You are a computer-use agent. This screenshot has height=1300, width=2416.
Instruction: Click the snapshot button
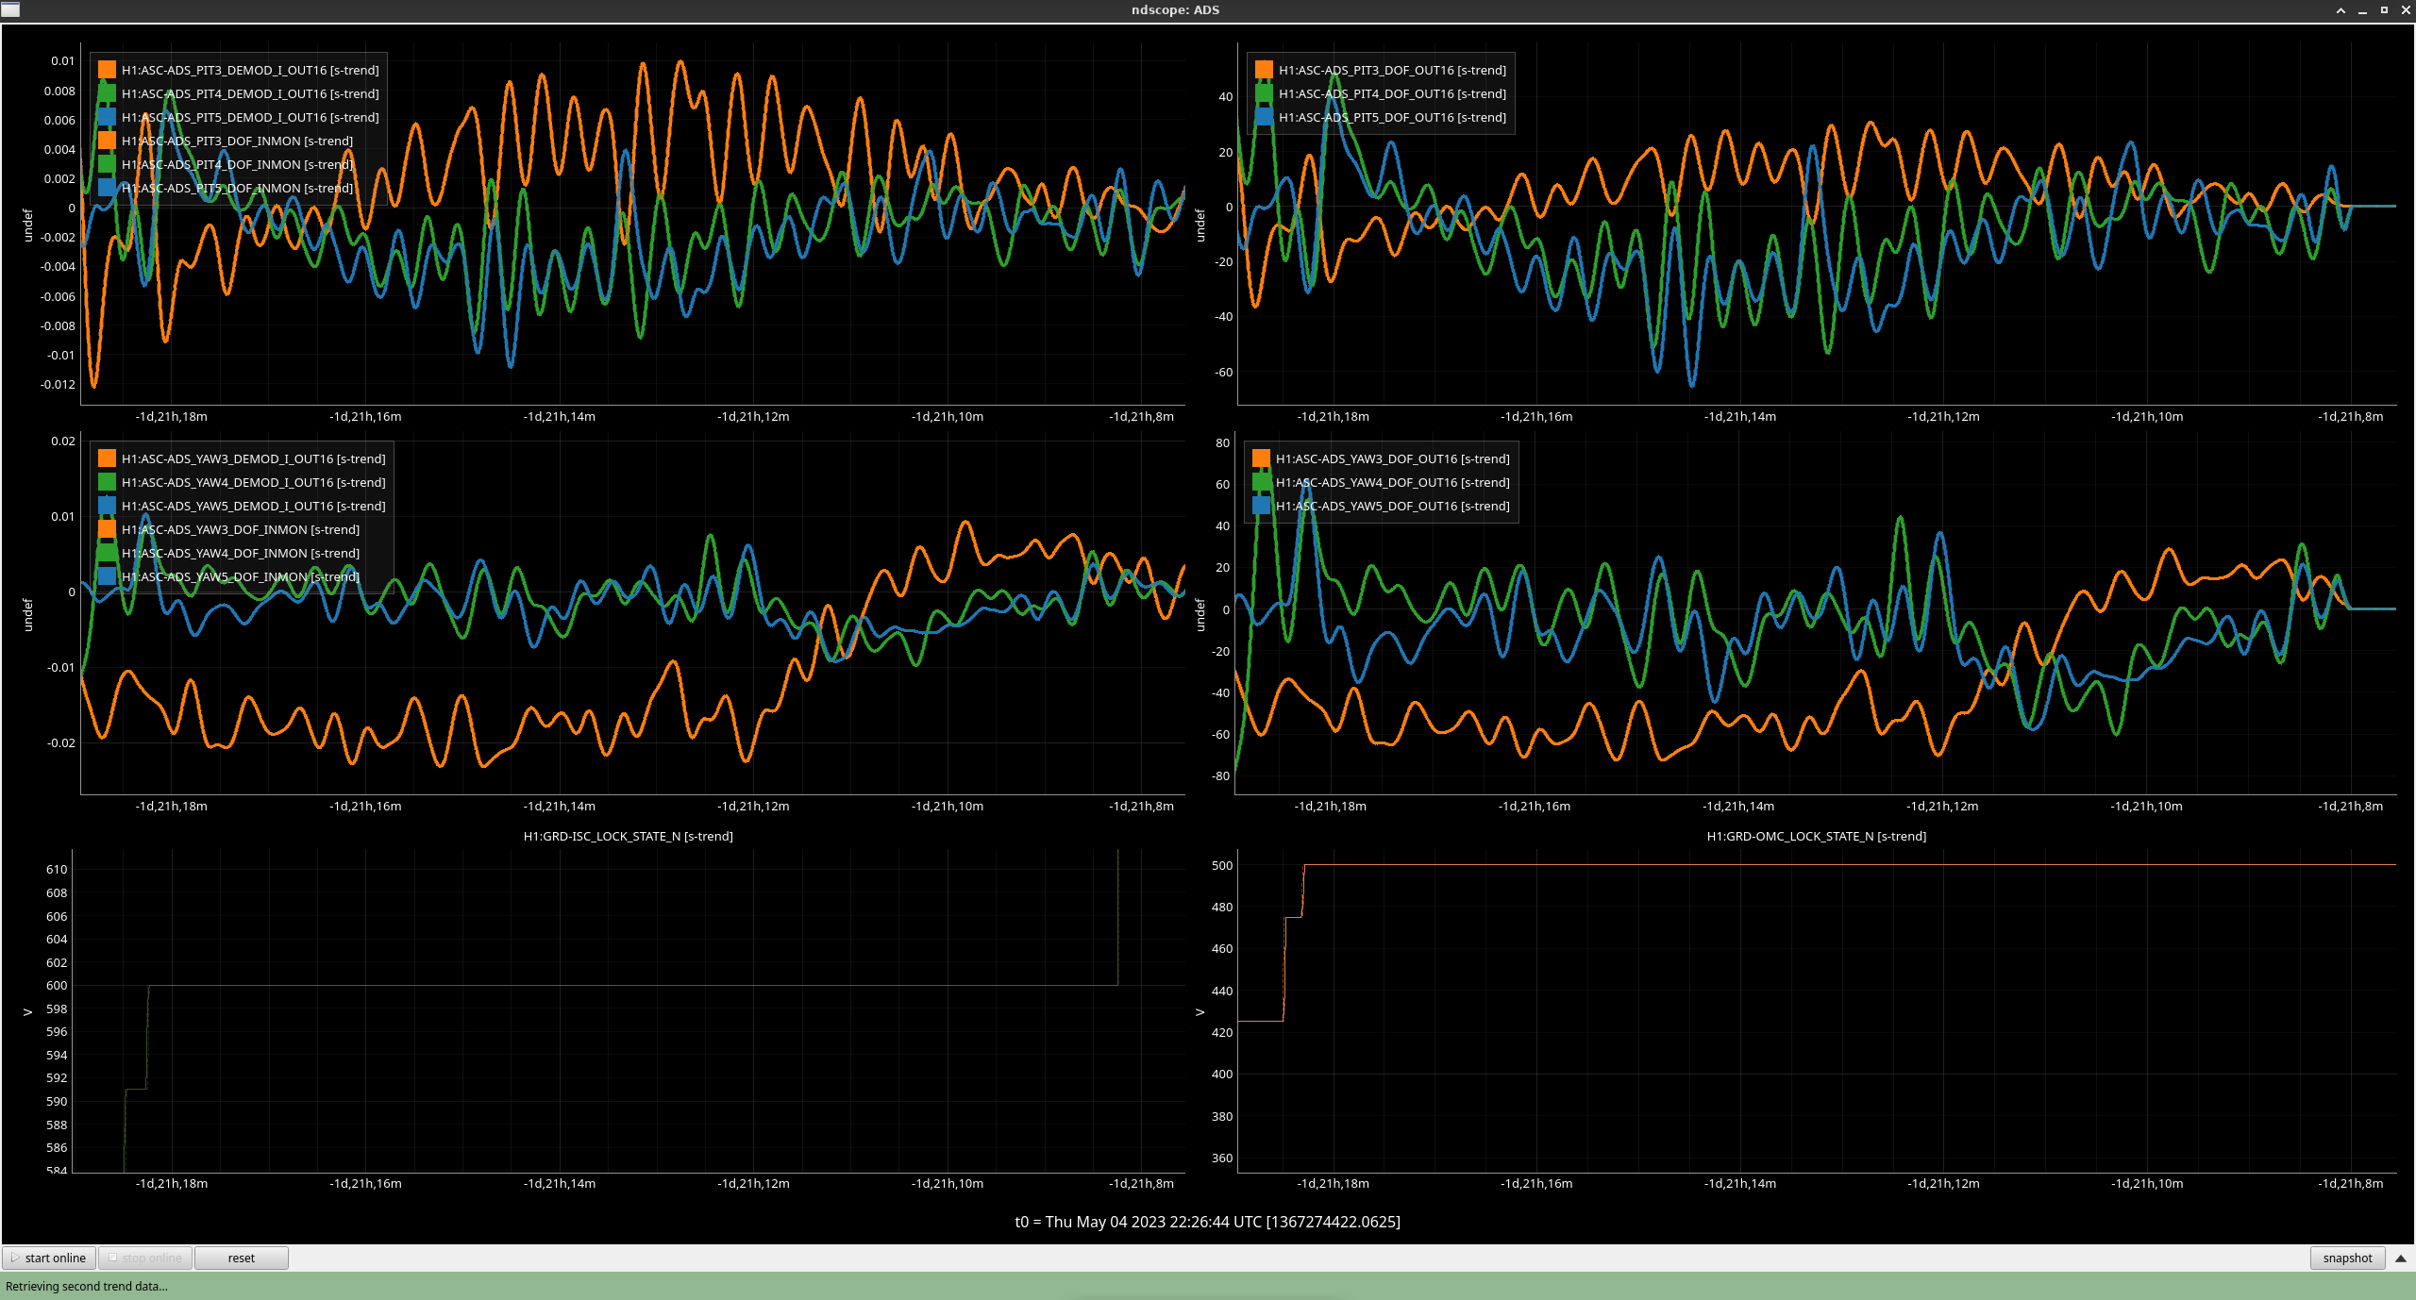tap(2346, 1258)
